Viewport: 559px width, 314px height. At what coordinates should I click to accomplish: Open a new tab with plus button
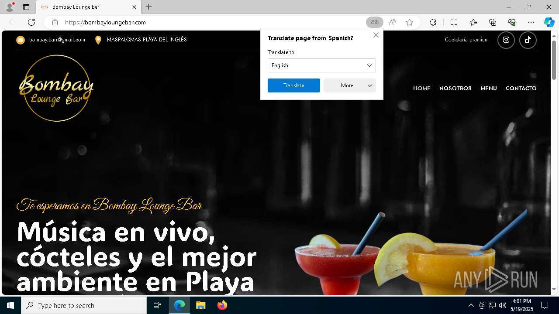tap(149, 7)
